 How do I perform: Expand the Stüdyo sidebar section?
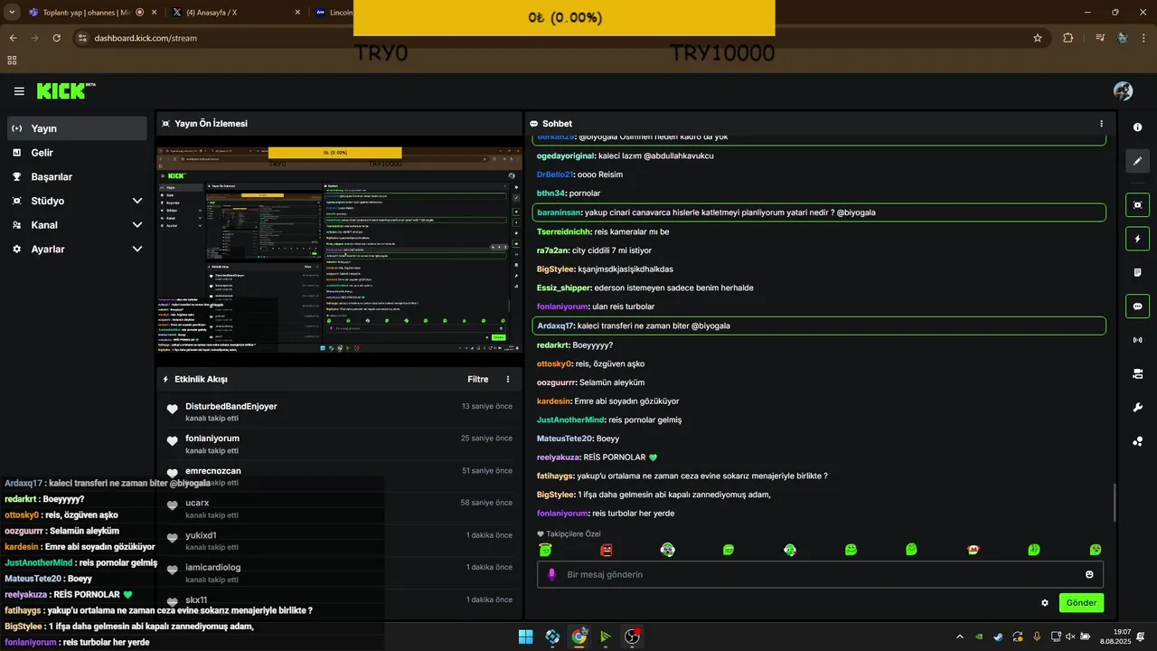click(x=77, y=201)
